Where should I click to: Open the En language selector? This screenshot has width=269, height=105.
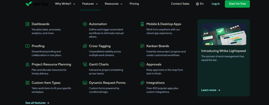(200, 4)
